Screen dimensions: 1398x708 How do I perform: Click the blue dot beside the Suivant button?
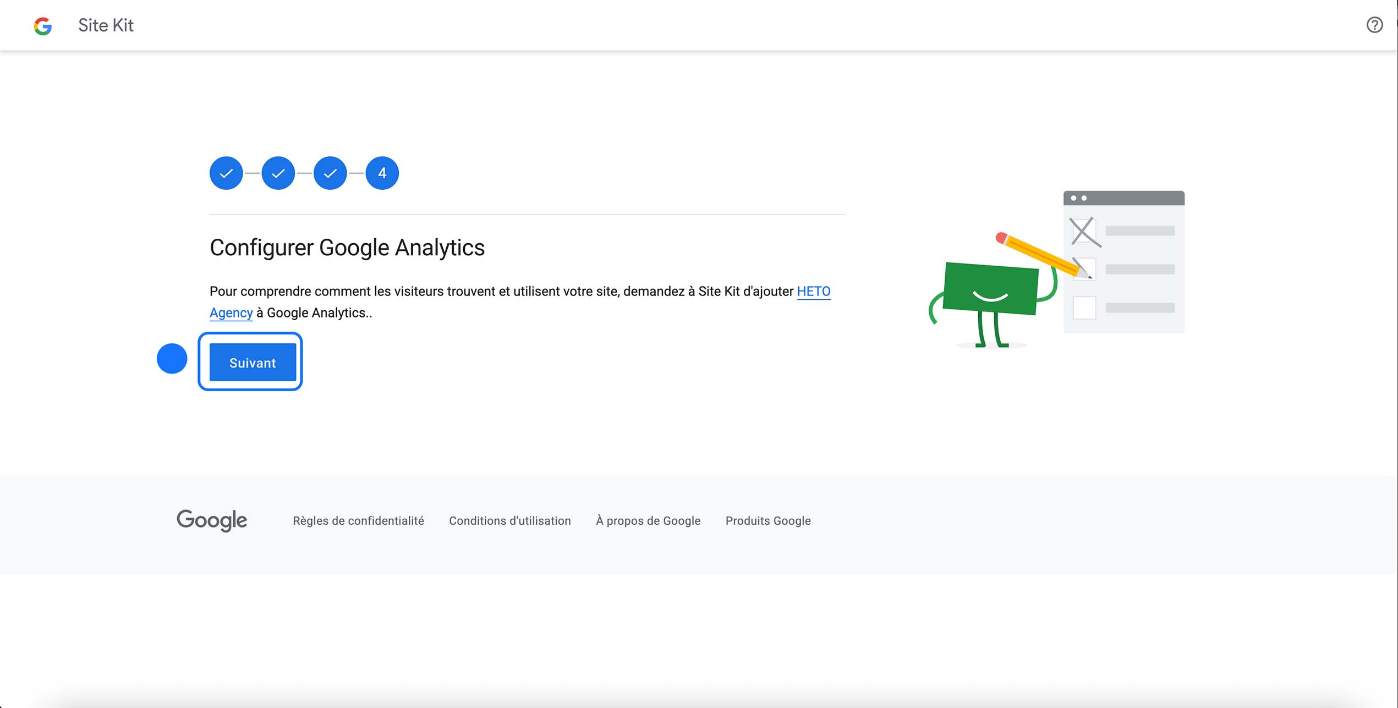172,359
